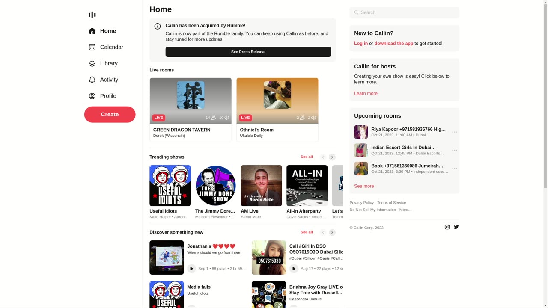Open the Call #Girl In DSO episode thumbnail

pyautogui.click(x=269, y=258)
